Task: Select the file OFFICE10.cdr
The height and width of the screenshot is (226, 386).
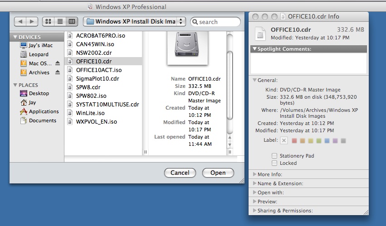Action: click(x=103, y=62)
